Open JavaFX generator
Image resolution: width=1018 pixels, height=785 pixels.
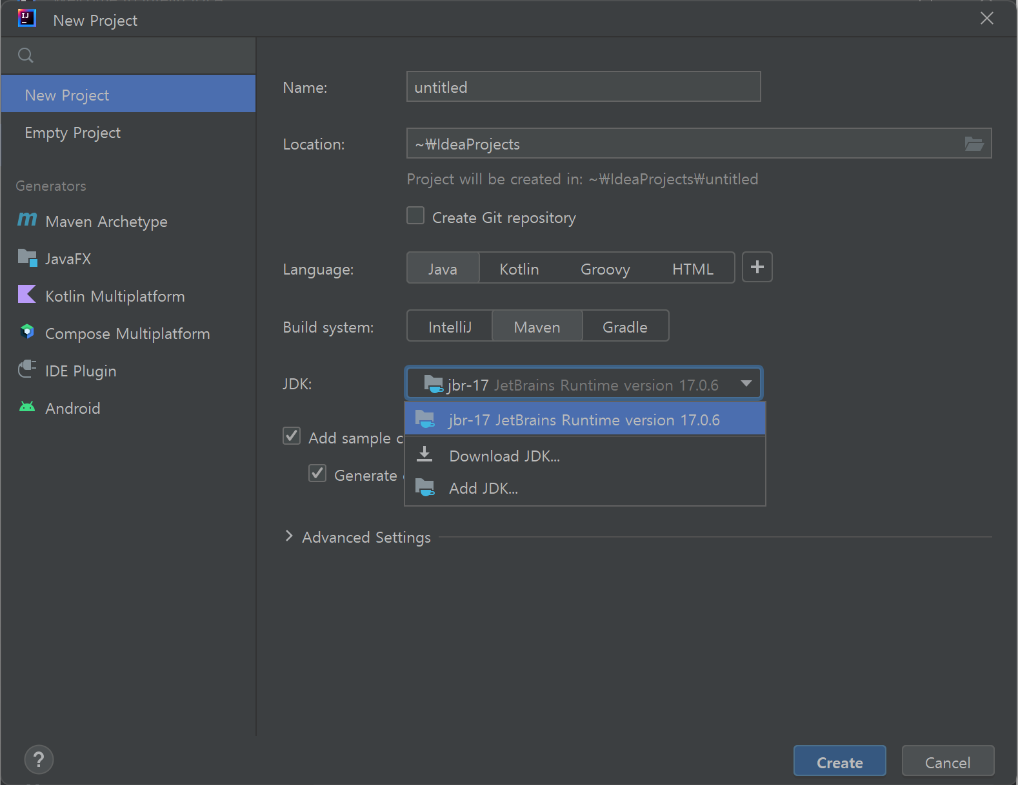128,258
